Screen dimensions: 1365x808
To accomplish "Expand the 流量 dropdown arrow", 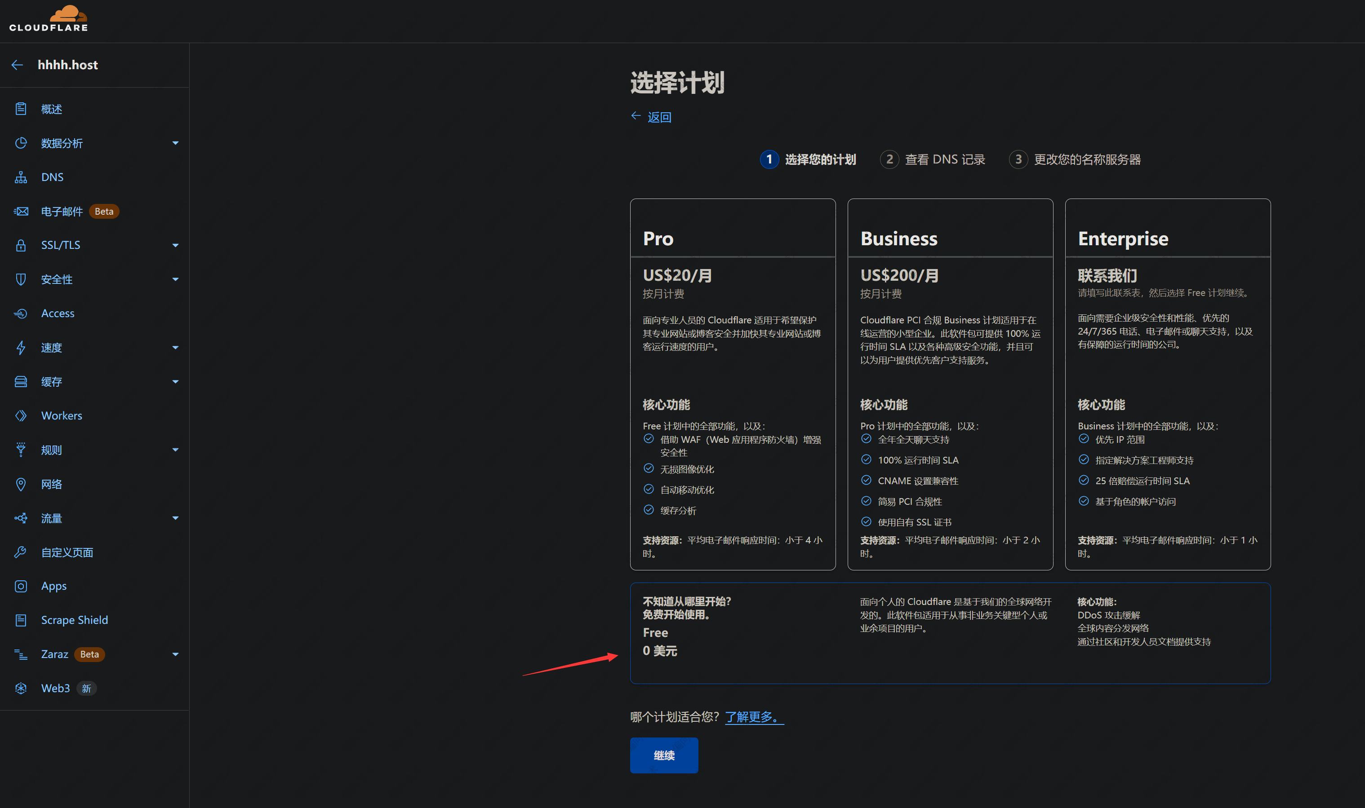I will [175, 518].
